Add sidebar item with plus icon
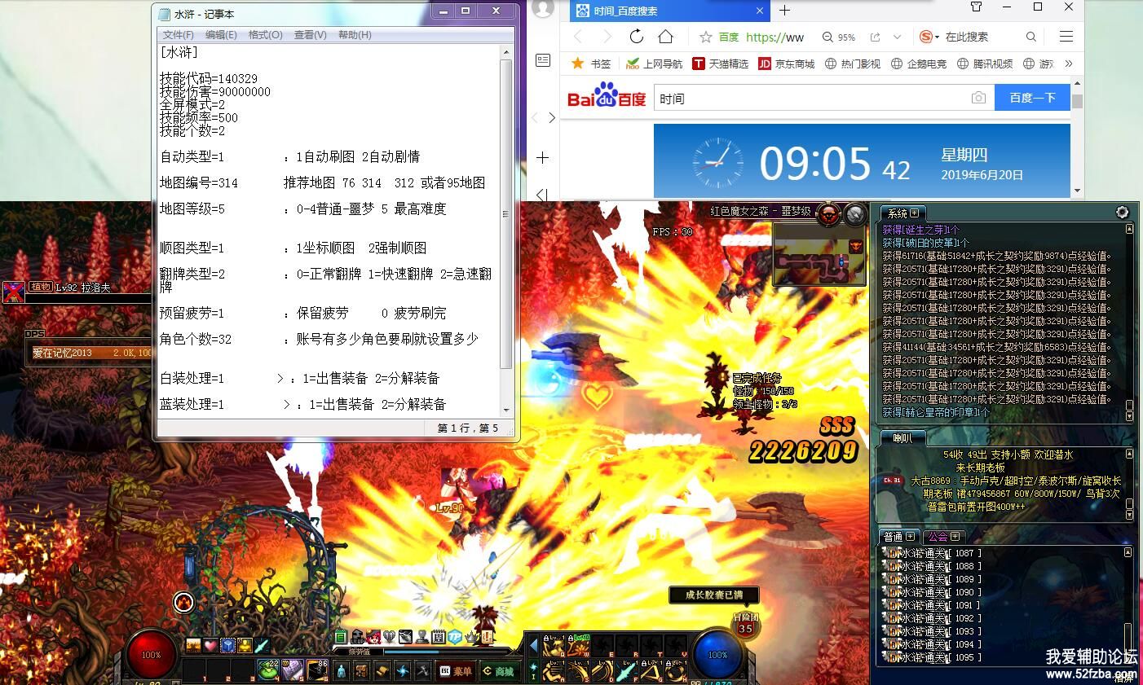The height and width of the screenshot is (685, 1143). [543, 157]
